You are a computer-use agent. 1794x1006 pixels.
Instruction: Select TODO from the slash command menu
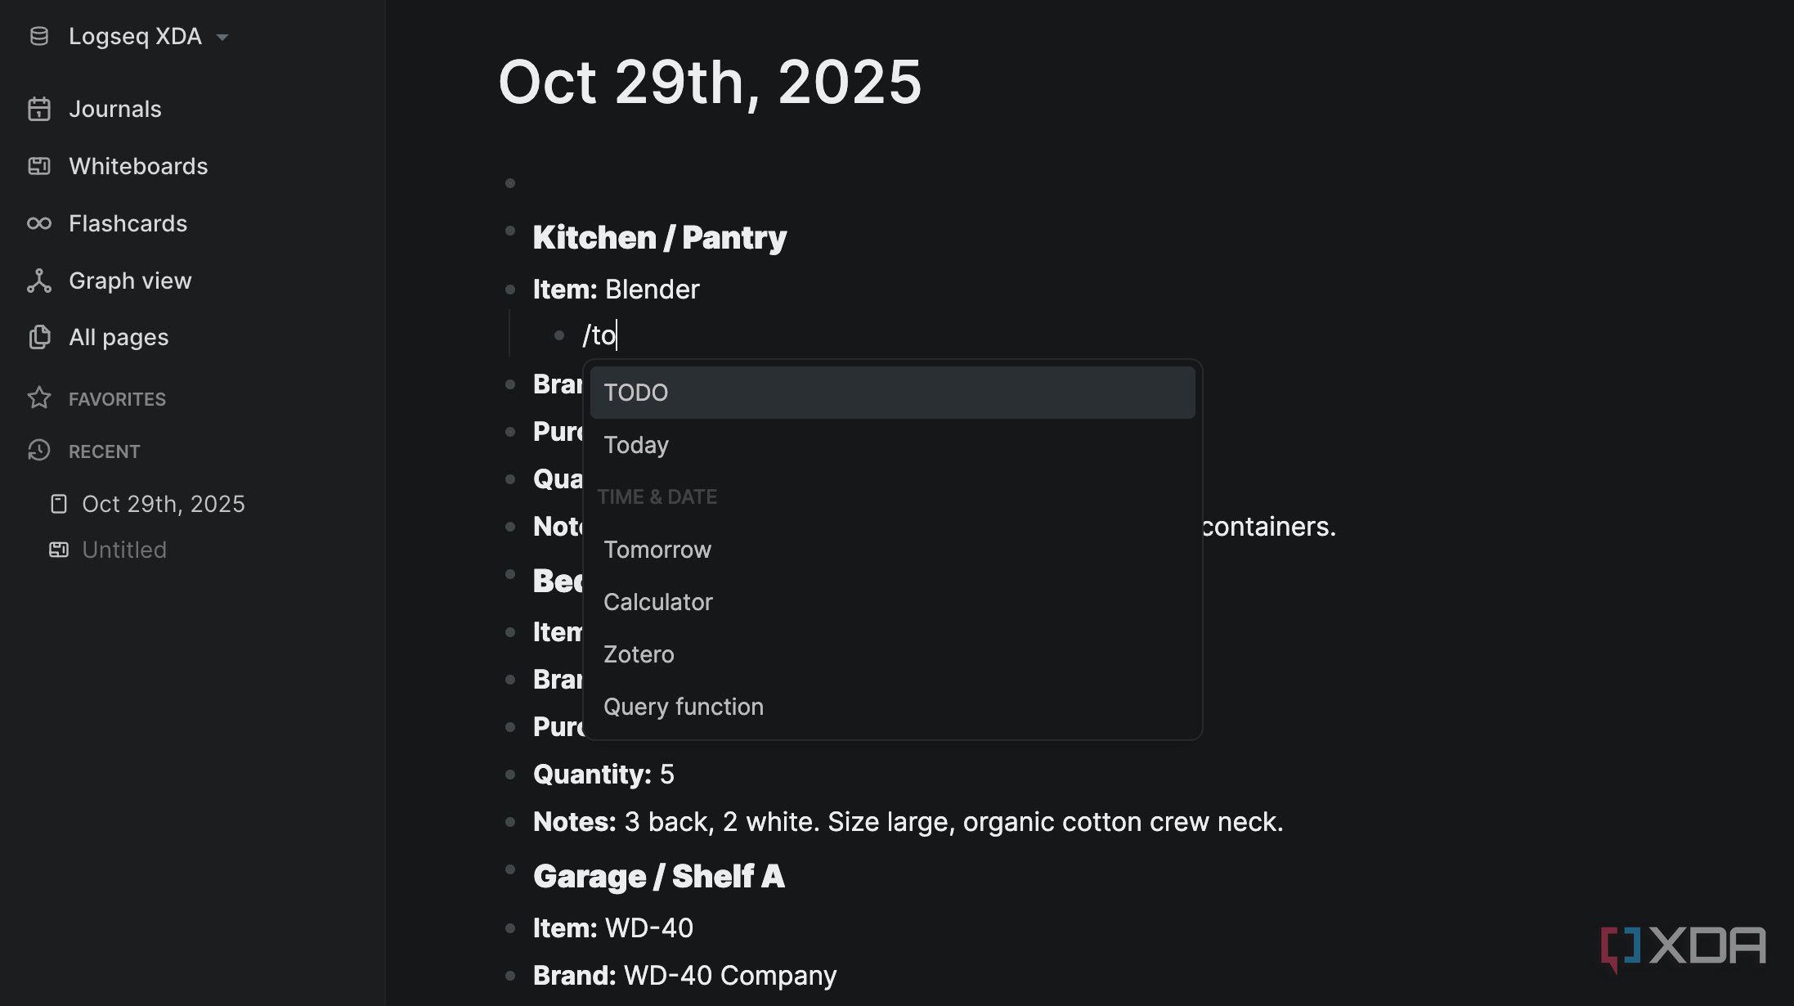pos(891,393)
